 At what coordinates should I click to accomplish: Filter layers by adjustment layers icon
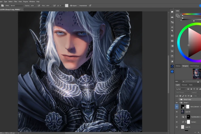point(191,89)
